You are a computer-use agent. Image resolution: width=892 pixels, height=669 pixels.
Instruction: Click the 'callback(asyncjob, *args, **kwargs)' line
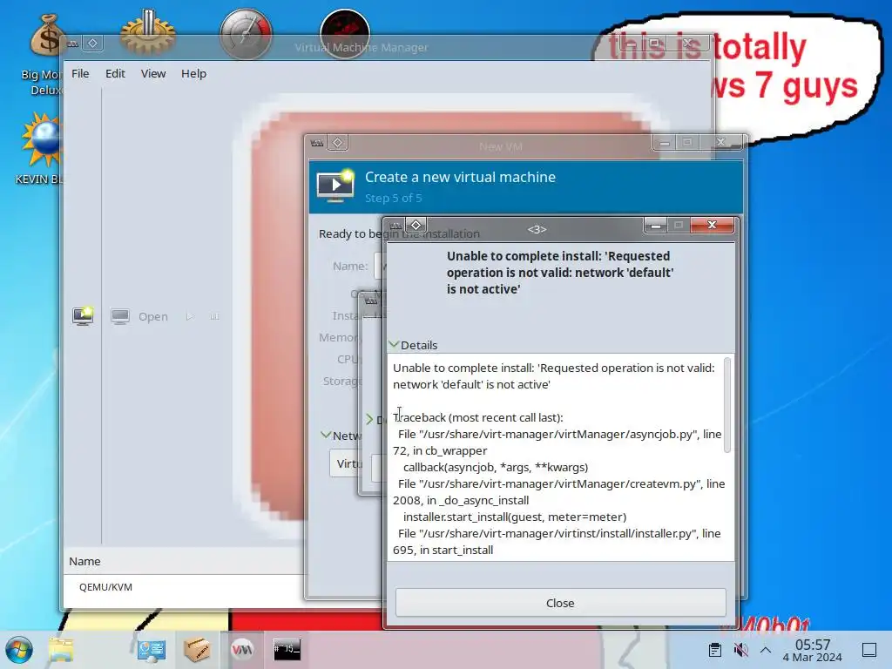tap(496, 467)
